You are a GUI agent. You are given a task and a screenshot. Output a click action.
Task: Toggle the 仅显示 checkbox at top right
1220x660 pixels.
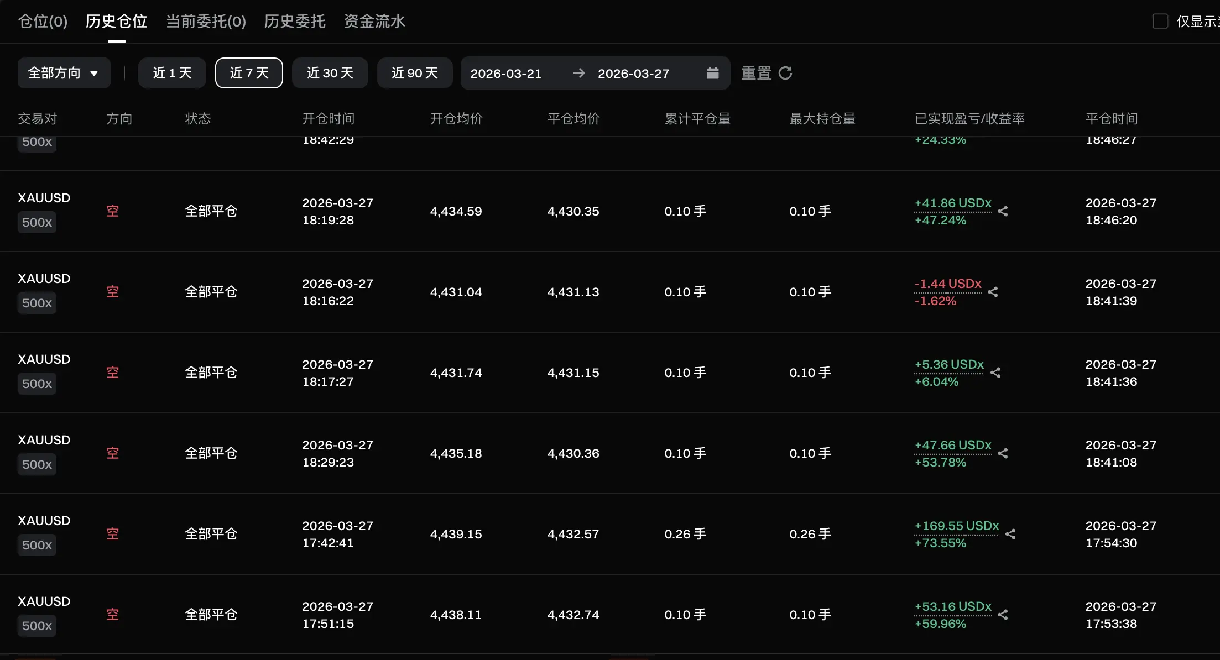click(1160, 21)
